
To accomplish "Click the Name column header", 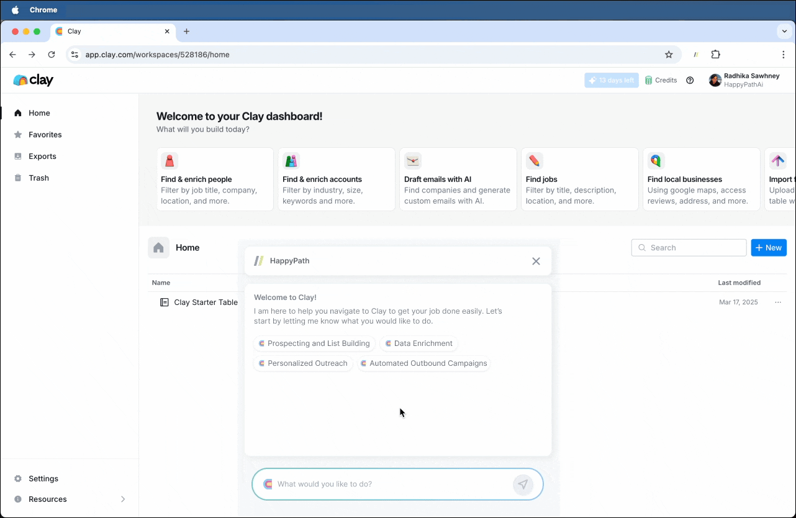I will [161, 283].
